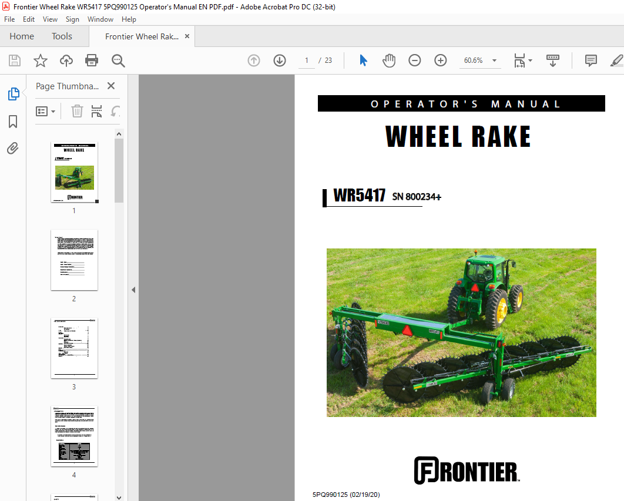624x501 pixels.
Task: Select the Frontier Wheel Rak... document tab
Action: click(142, 36)
